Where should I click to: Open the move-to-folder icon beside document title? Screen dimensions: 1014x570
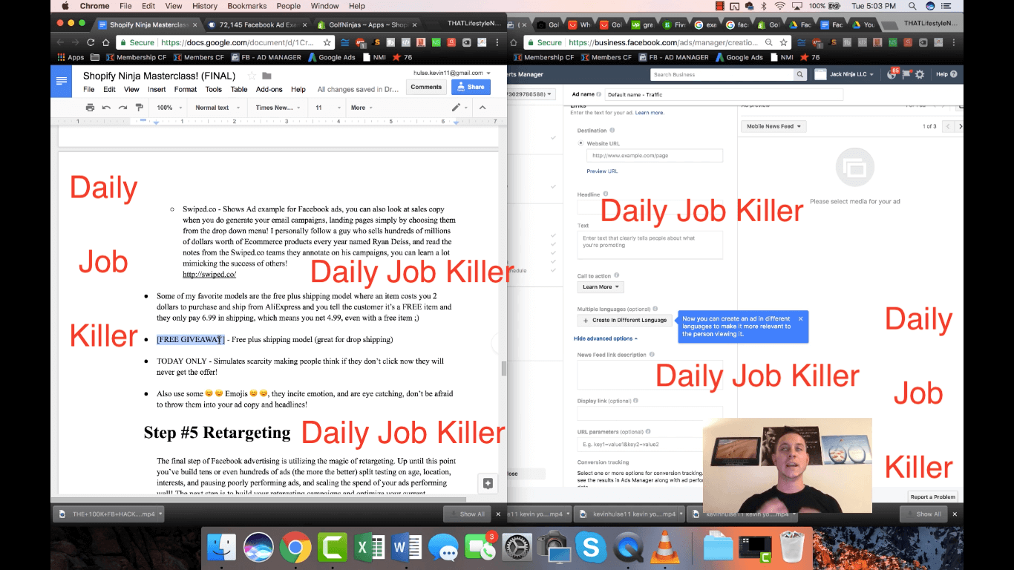point(266,76)
